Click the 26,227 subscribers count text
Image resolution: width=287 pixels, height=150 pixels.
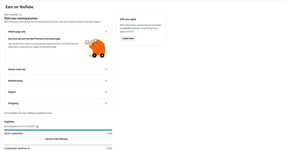[x=14, y=133]
